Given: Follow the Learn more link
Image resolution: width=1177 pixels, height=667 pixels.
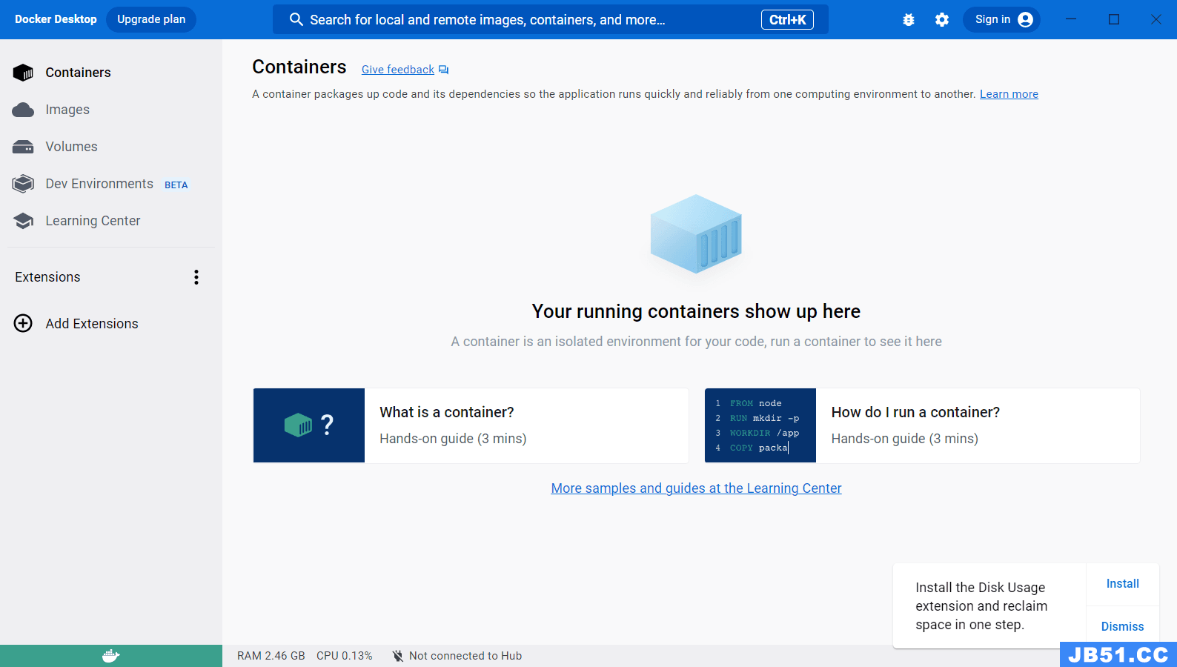Looking at the screenshot, I should coord(1009,94).
